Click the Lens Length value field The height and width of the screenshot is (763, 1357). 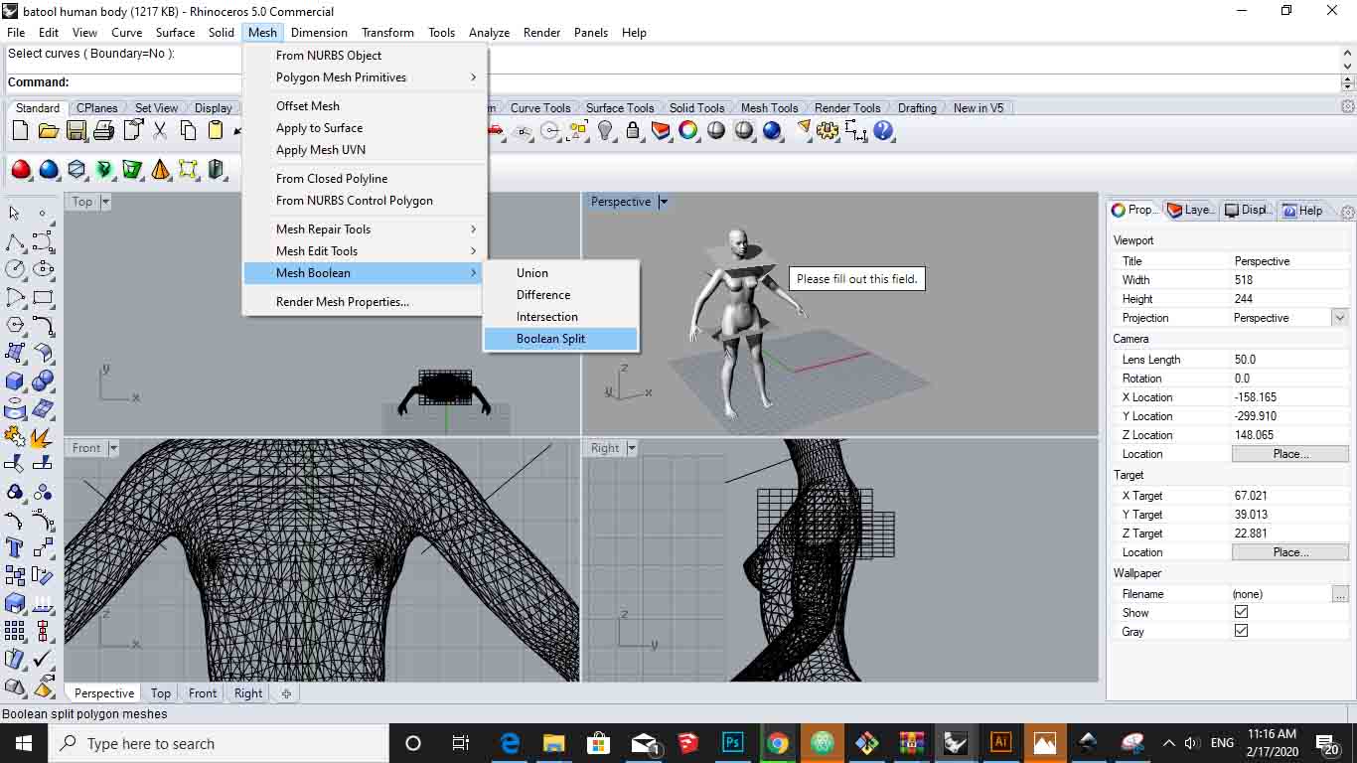pyautogui.click(x=1289, y=360)
